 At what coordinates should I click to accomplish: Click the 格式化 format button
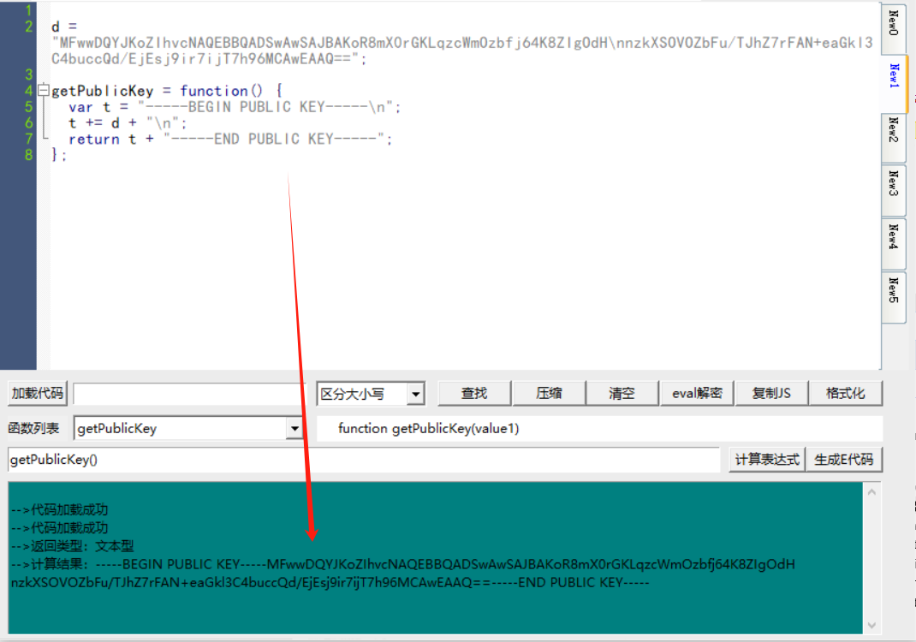(845, 393)
